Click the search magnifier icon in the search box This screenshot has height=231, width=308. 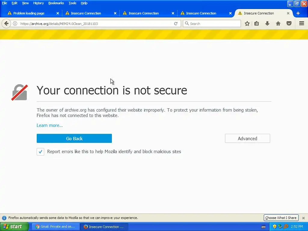click(x=187, y=23)
